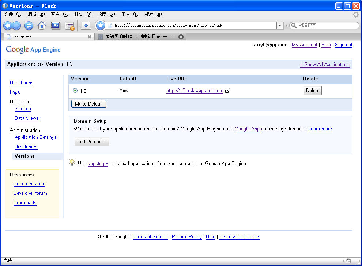The image size is (362, 266).
Task: Open the Logs link
Action: 15,92
